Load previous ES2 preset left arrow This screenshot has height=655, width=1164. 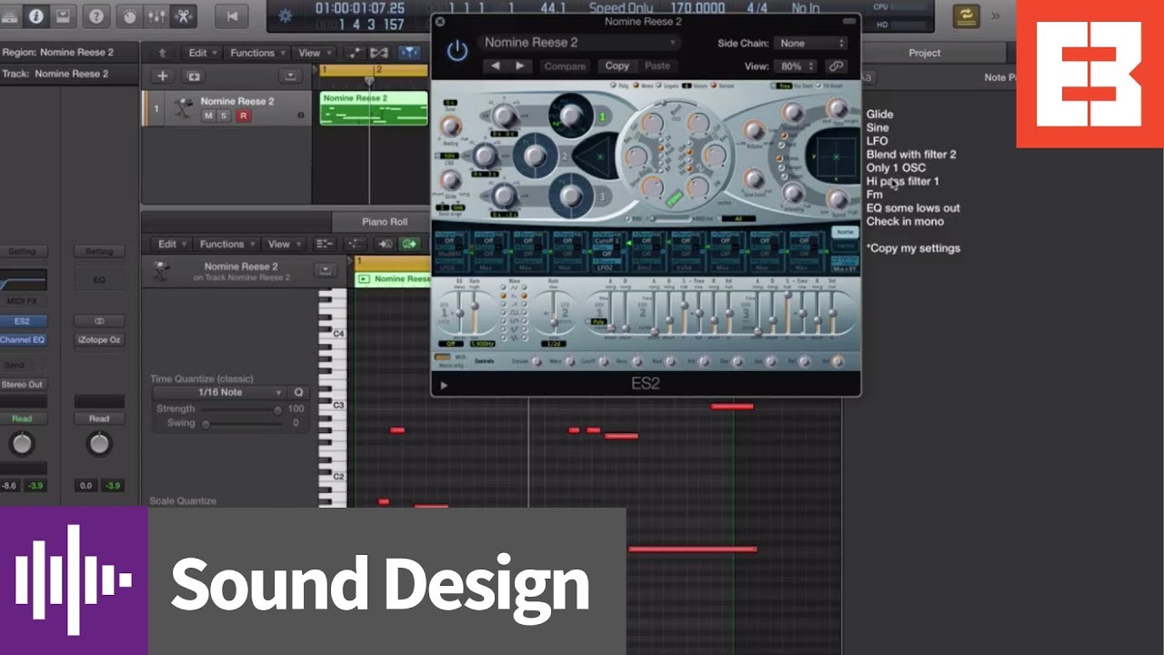click(497, 65)
